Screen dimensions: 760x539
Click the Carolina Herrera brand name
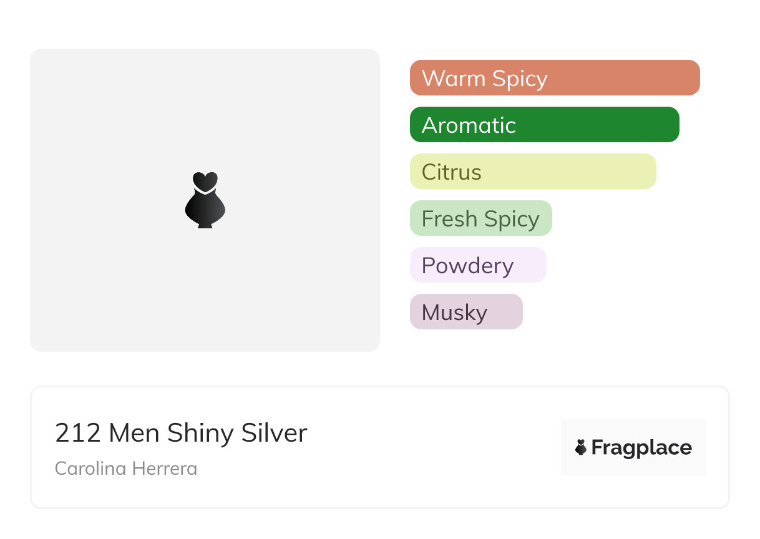(126, 469)
